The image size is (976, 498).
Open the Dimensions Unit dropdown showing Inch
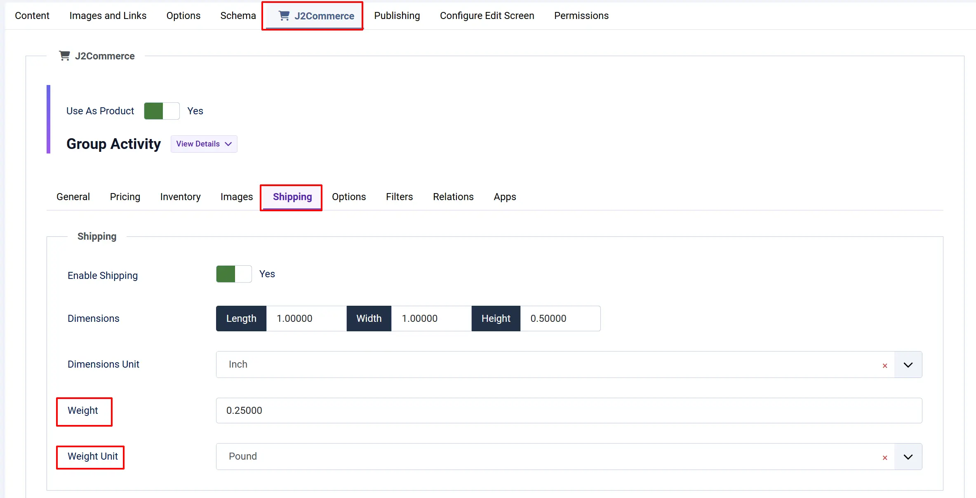(569, 365)
